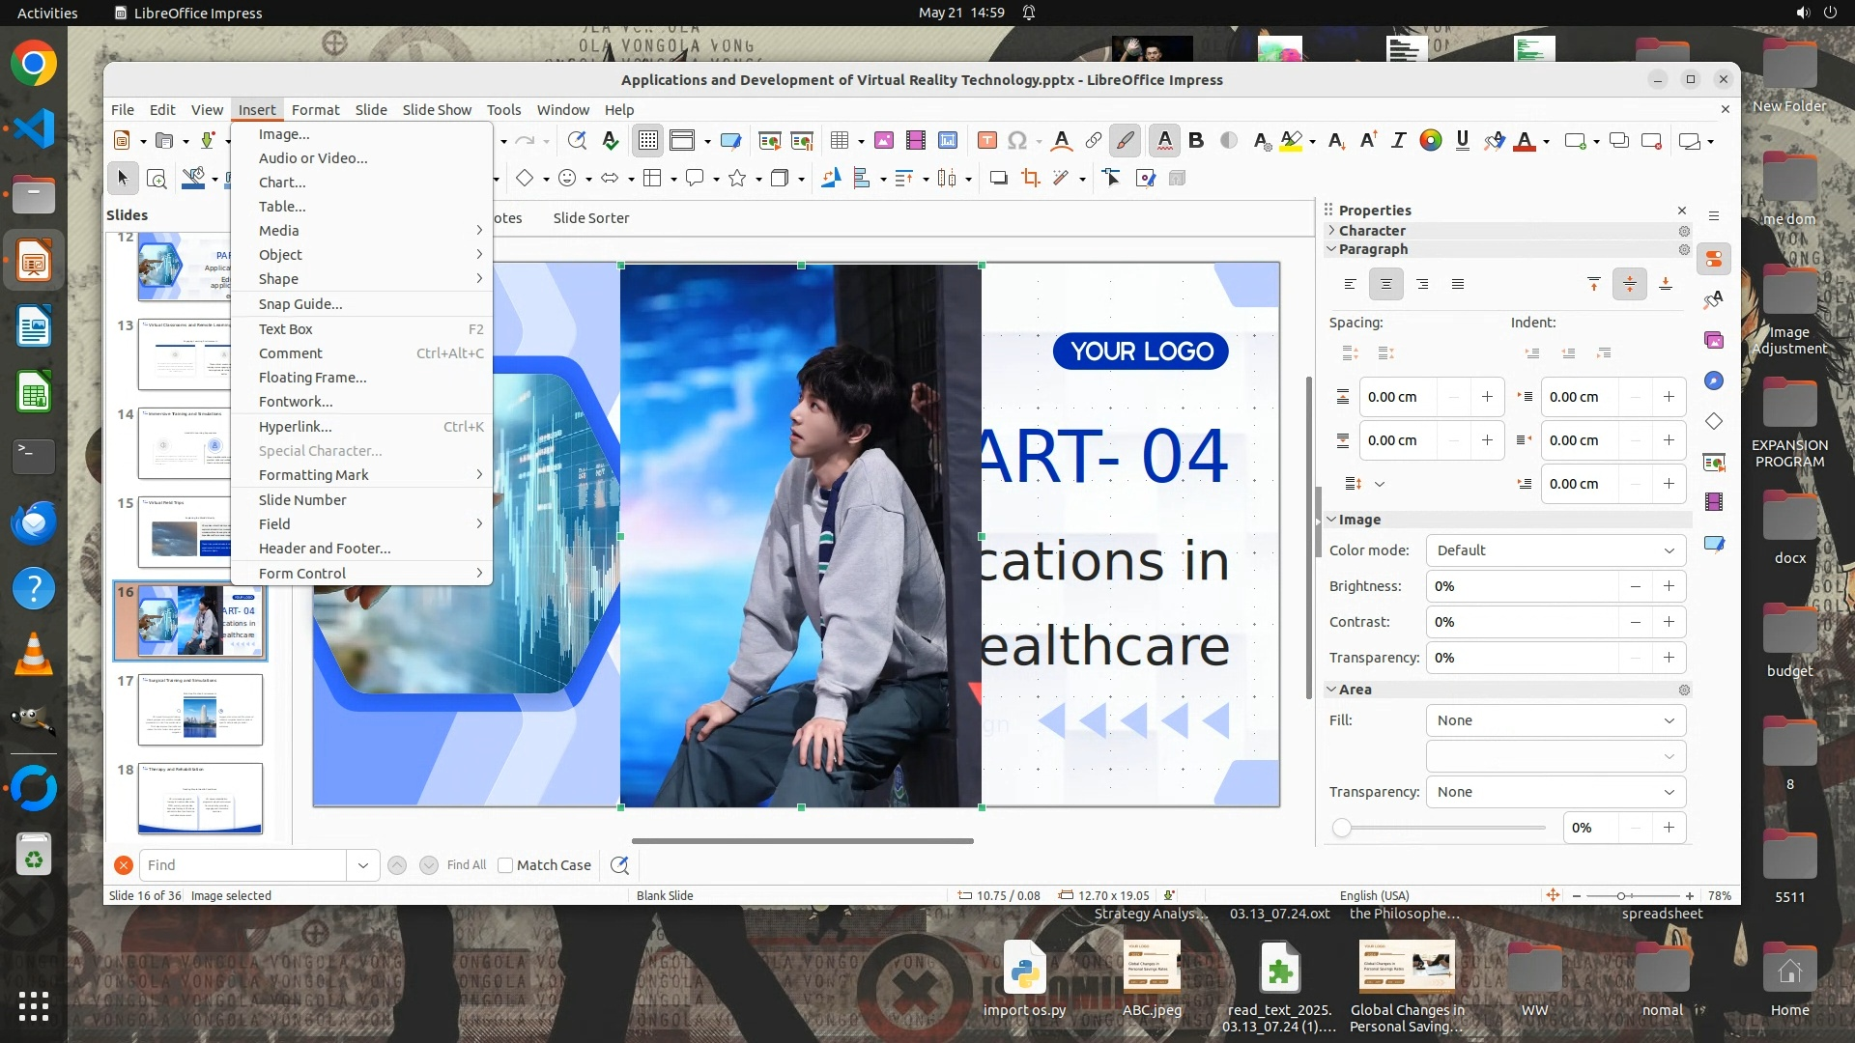Open the Slide Sorter tab
The width and height of the screenshot is (1855, 1043).
[x=590, y=218]
